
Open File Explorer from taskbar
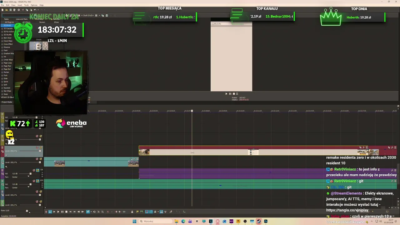[x=176, y=221]
